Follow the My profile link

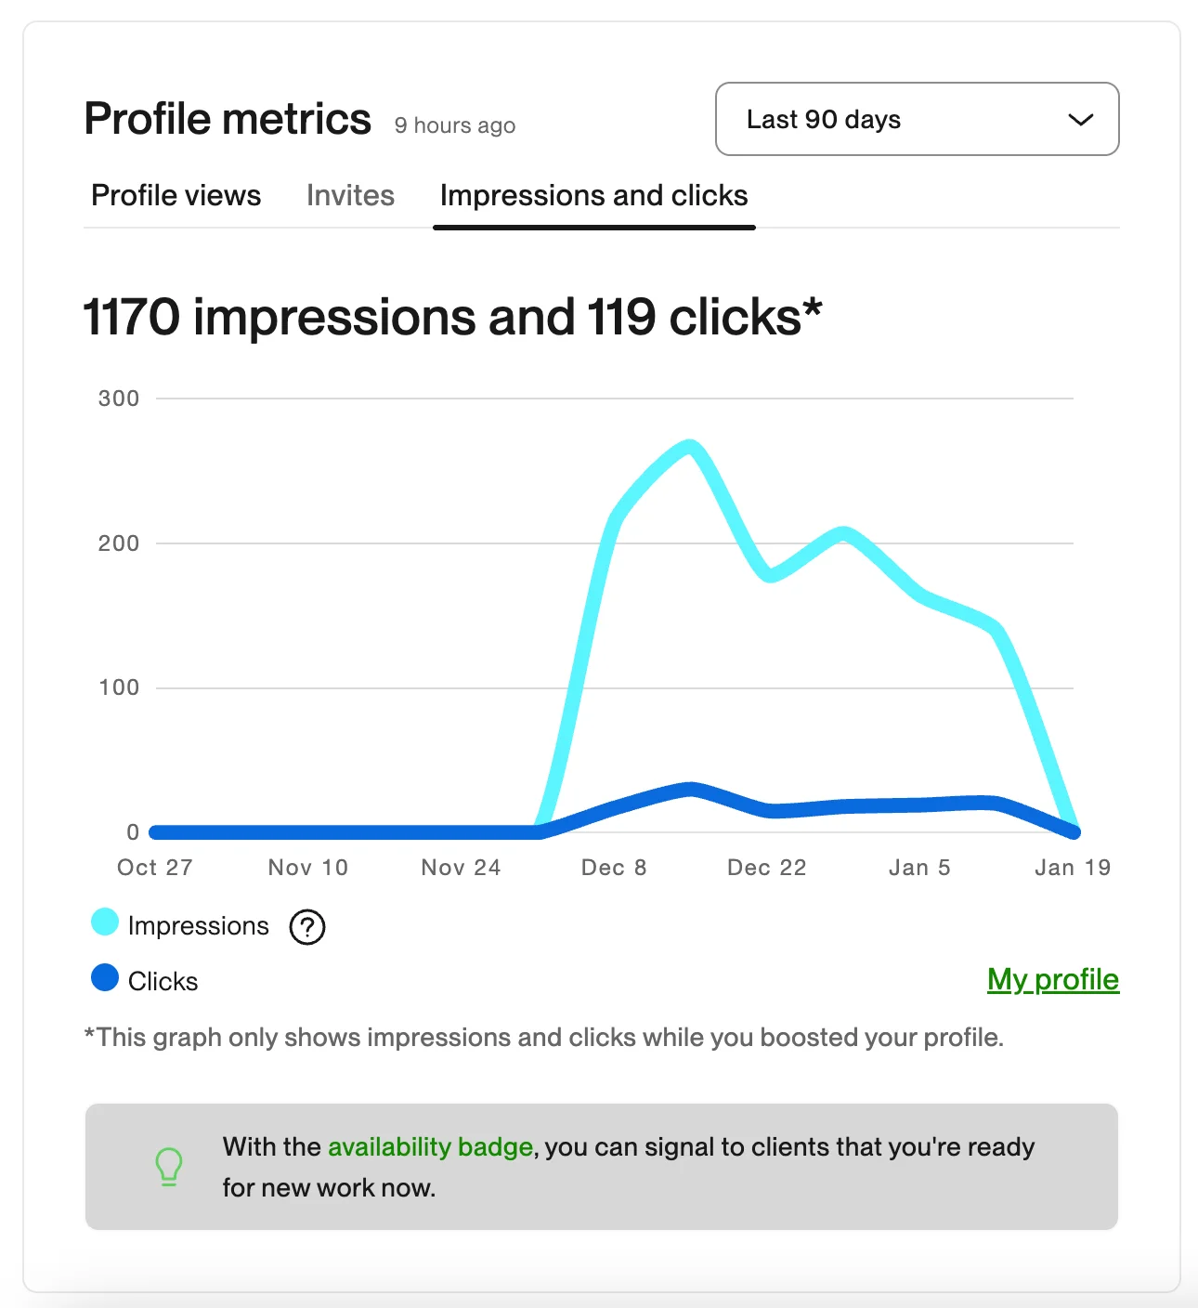[x=1052, y=979]
